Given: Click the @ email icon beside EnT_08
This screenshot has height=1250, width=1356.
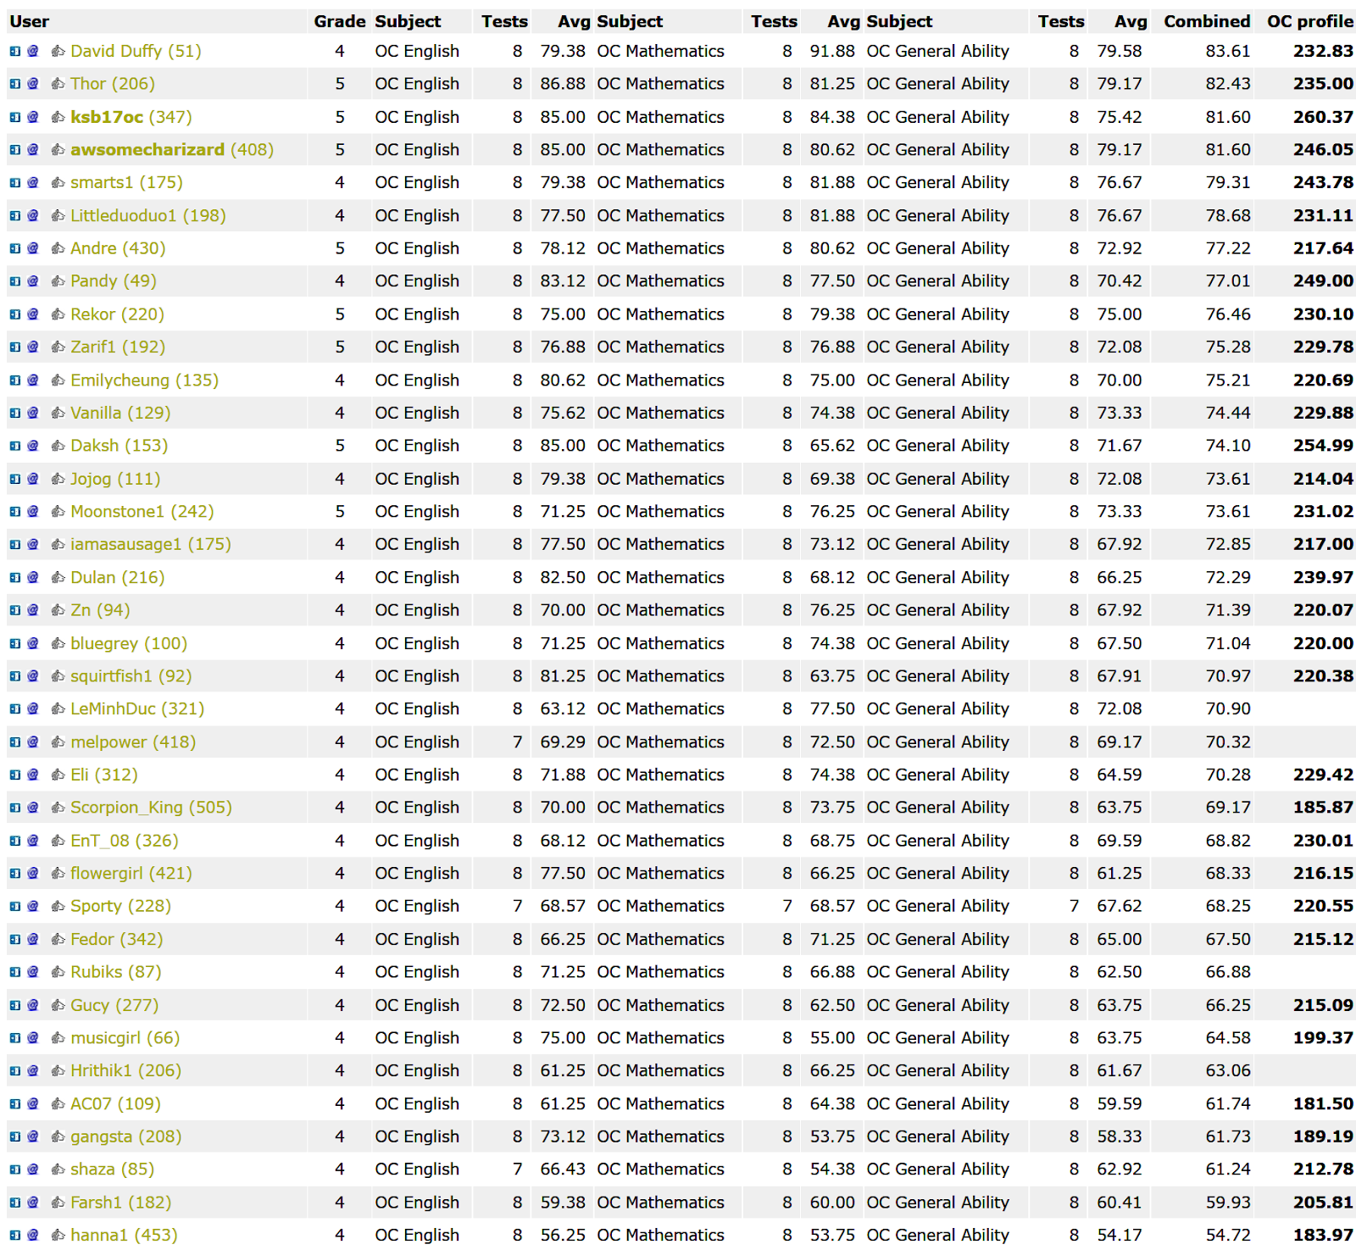Looking at the screenshot, I should (33, 841).
